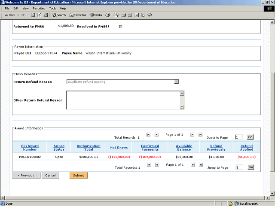Sort by PR/Award Number column link

(x=30, y=148)
